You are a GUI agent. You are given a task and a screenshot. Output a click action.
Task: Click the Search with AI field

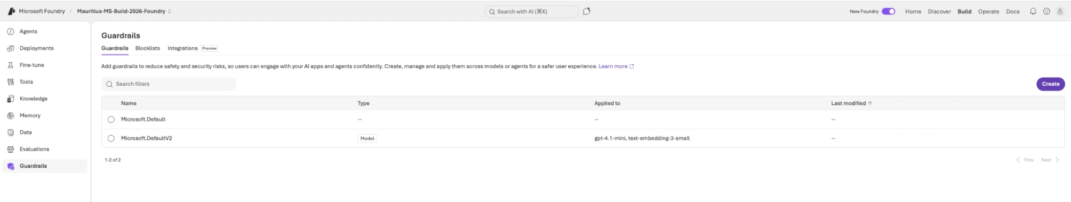coord(531,11)
